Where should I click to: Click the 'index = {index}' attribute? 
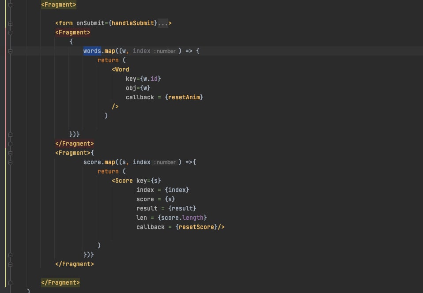(162, 190)
